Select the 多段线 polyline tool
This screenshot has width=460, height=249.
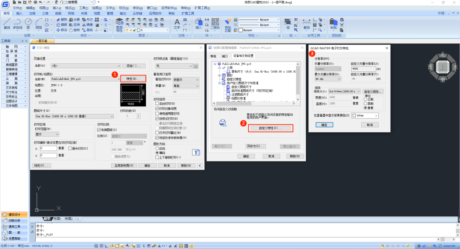coord(17,24)
